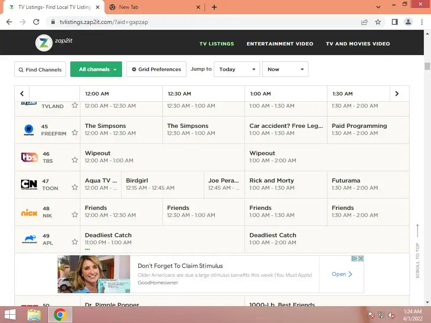Screen dimensions: 431x323
Task: Close the ad with X icon
Action: click(361, 259)
